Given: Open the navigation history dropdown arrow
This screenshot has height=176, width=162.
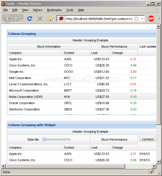Looking at the screenshot, I should (22, 19).
